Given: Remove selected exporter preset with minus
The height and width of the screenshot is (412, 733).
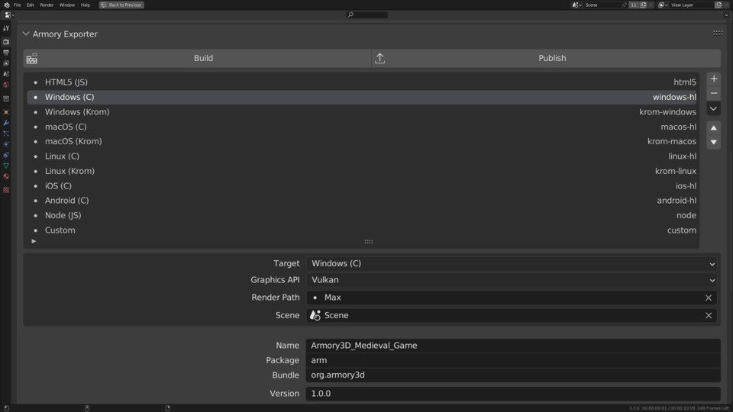Looking at the screenshot, I should click(x=714, y=93).
